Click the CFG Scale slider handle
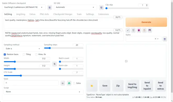This screenshot has height=102, width=173. tap(21, 76)
